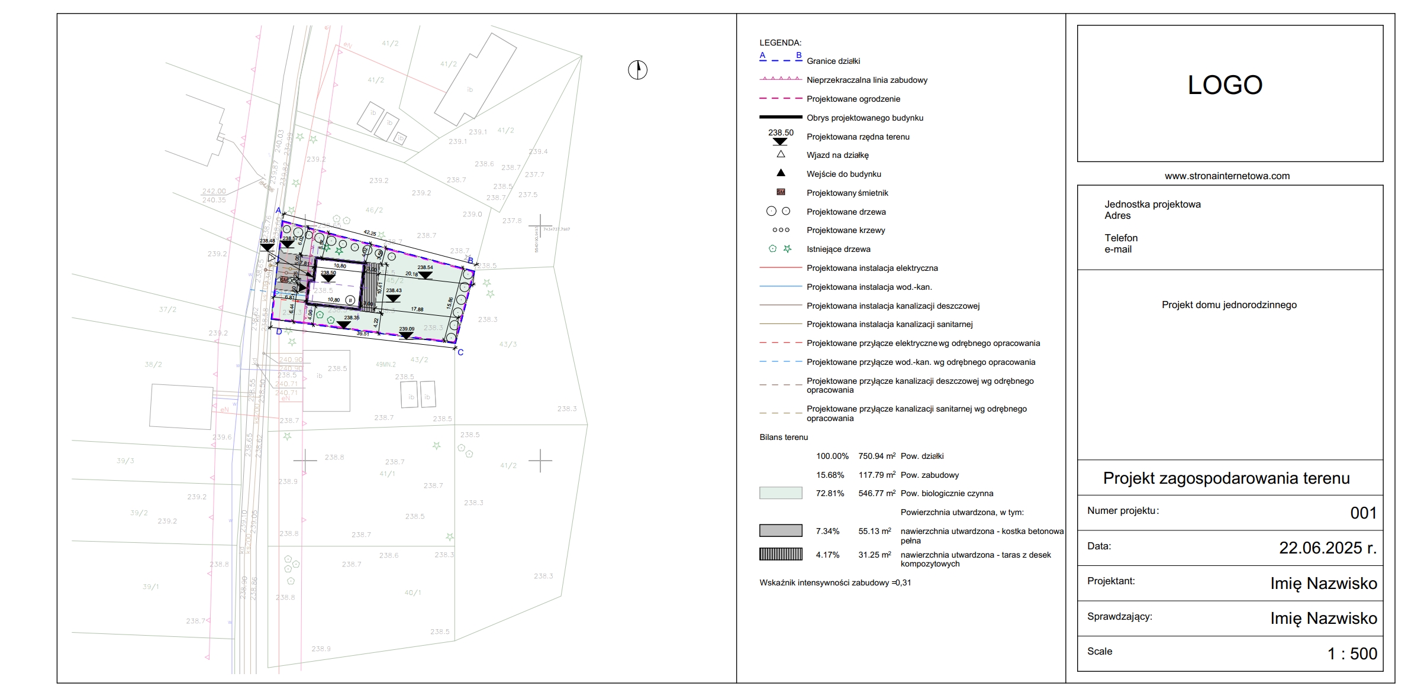Click parcel number 46/2 on the plan
The width and height of the screenshot is (1408, 696).
[374, 210]
